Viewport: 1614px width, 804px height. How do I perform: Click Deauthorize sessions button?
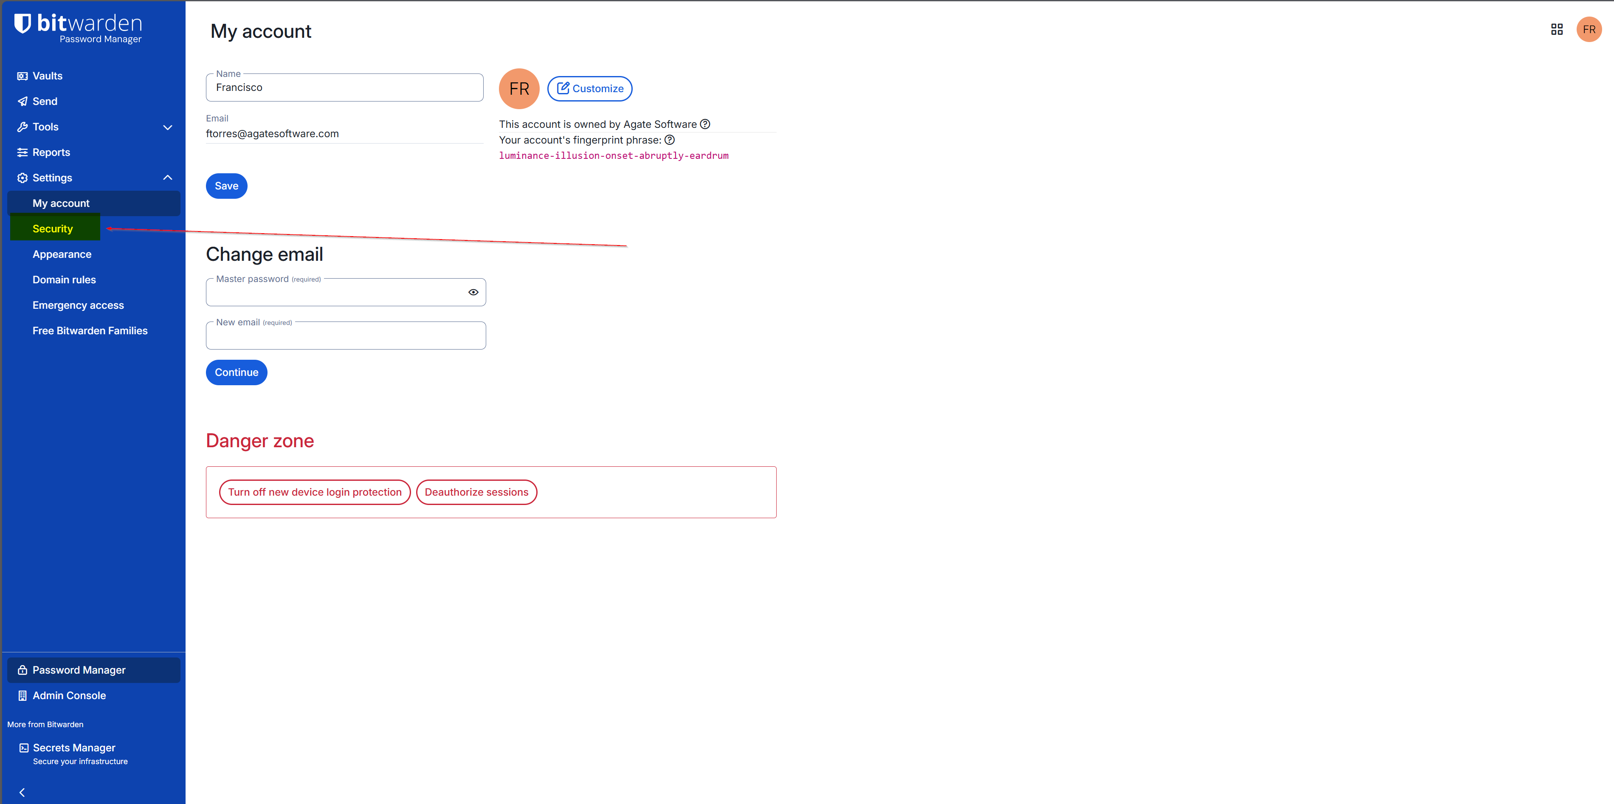click(476, 492)
